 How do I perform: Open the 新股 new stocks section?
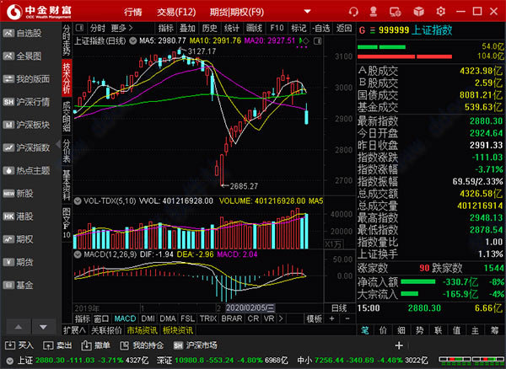[19, 194]
